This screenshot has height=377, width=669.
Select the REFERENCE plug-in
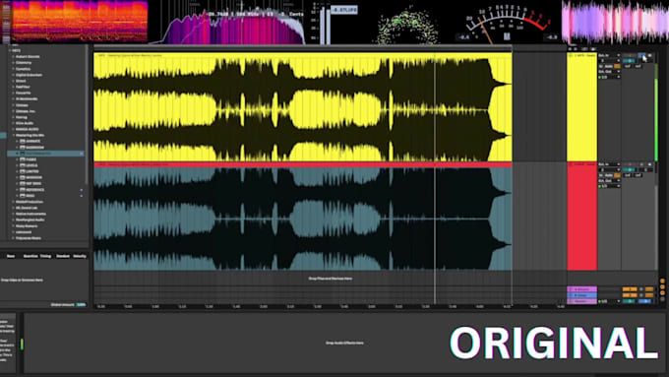(x=35, y=190)
